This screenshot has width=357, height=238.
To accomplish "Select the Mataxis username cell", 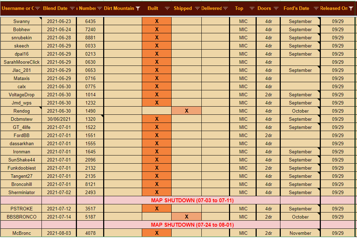I will coord(21,79).
